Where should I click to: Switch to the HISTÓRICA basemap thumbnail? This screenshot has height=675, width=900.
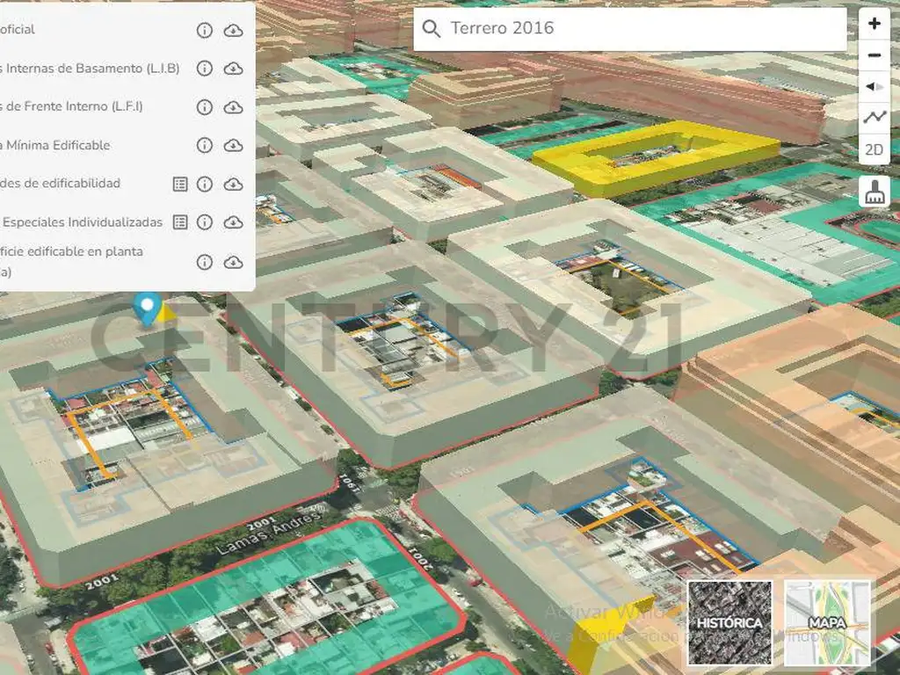[x=729, y=621]
